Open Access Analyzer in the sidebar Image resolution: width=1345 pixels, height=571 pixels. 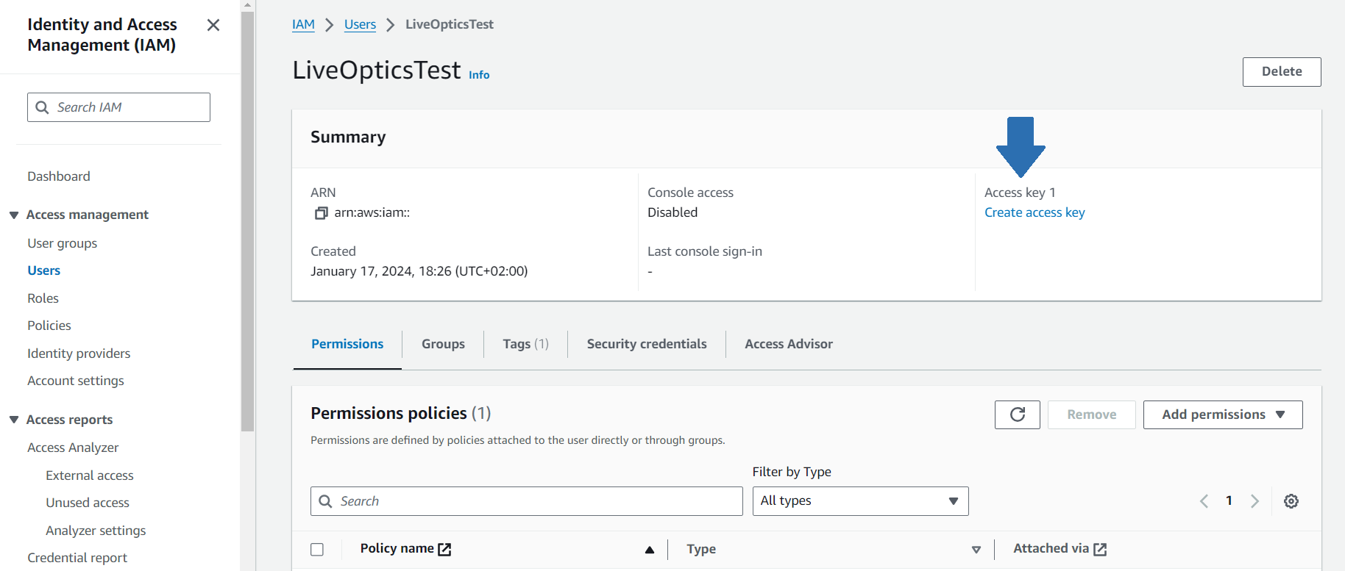tap(73, 448)
